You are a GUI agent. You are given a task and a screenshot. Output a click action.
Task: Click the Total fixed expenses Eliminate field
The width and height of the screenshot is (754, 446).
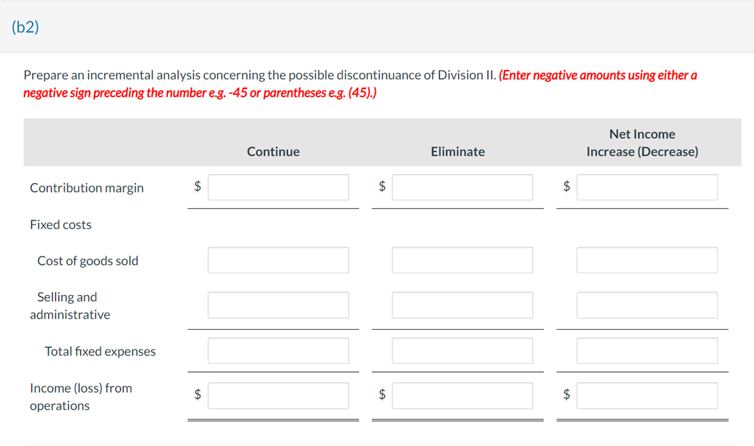pyautogui.click(x=462, y=350)
